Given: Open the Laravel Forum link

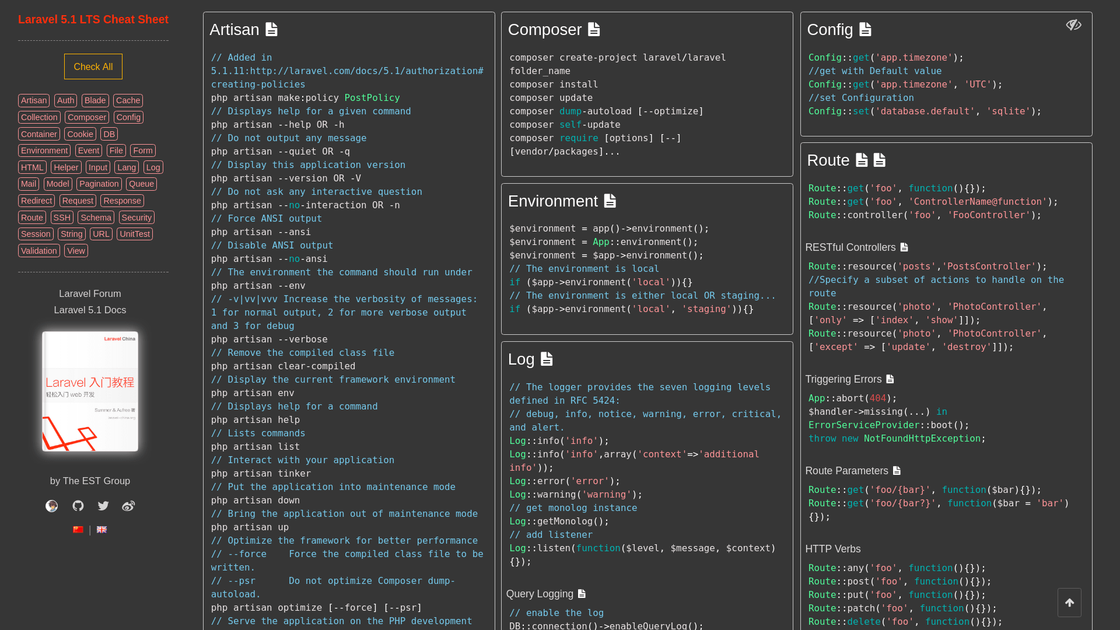Looking at the screenshot, I should tap(90, 294).
